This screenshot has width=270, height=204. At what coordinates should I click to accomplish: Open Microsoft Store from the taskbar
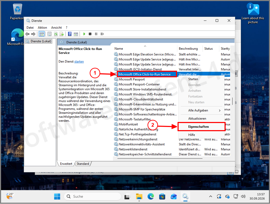point(162,196)
